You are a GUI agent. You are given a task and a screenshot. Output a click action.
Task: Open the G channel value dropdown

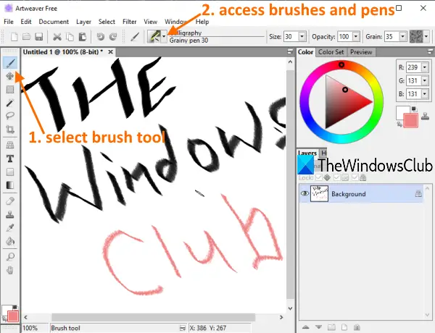click(424, 80)
